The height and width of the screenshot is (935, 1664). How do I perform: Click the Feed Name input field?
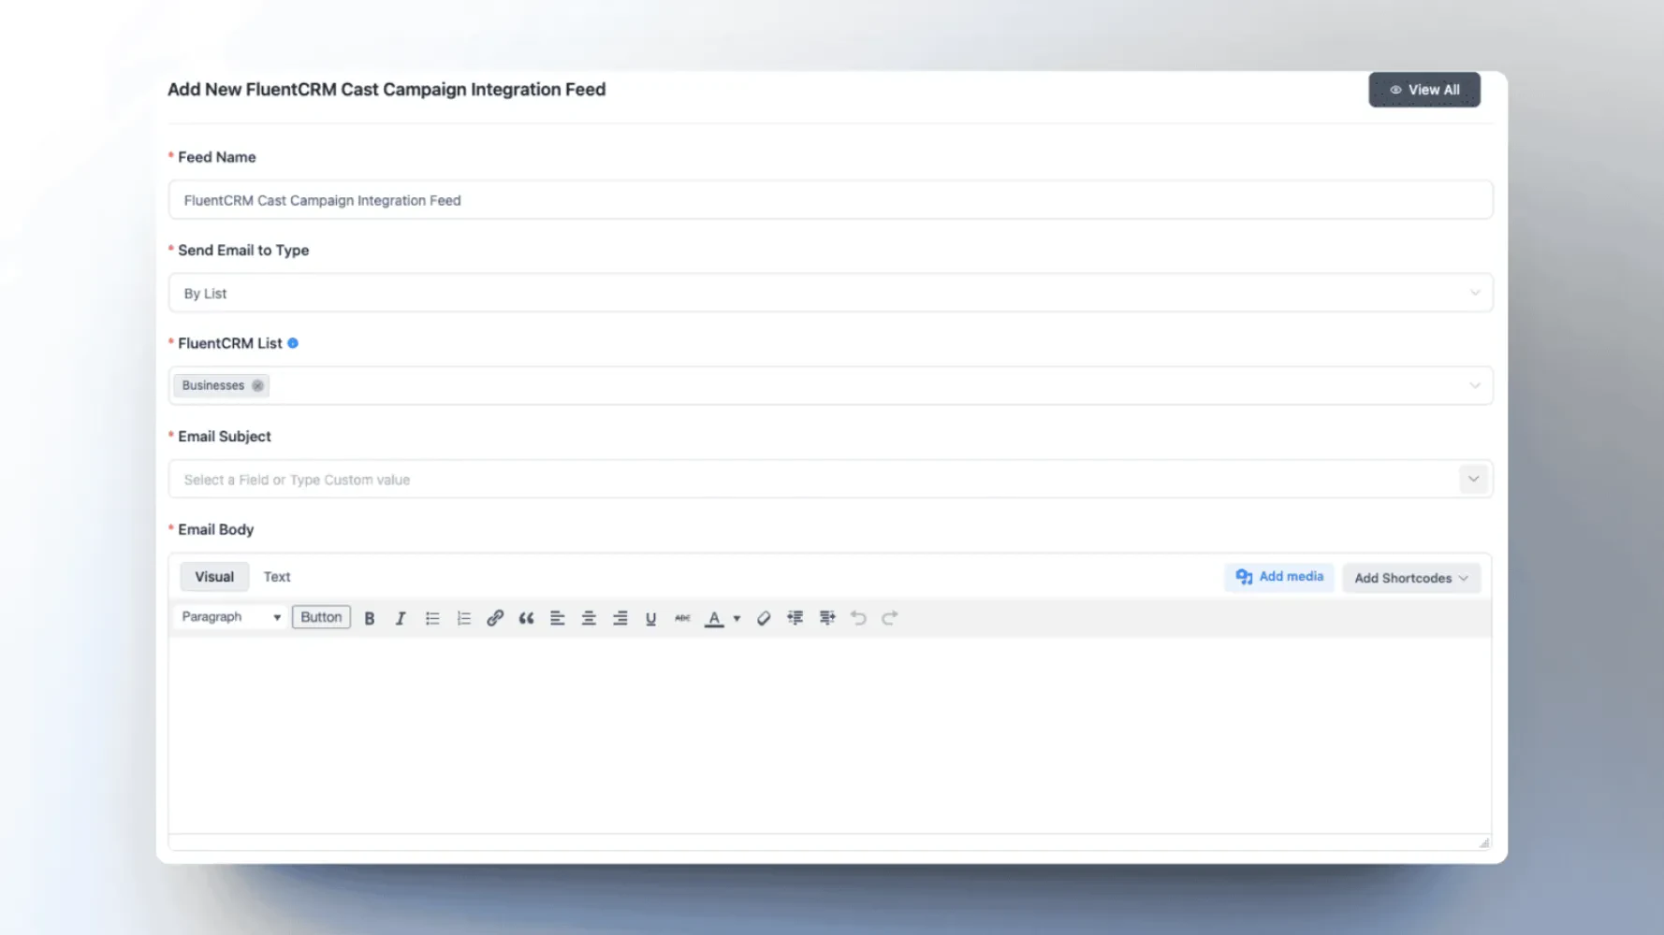(x=831, y=200)
